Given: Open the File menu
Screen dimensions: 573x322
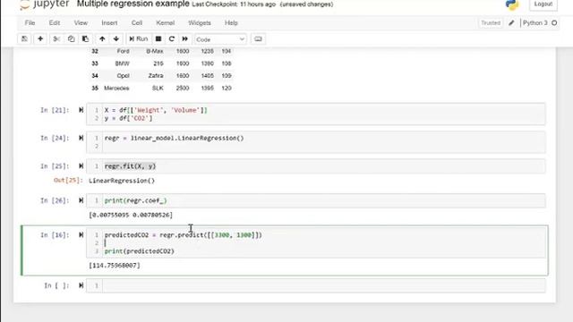Looking at the screenshot, I should [30, 22].
